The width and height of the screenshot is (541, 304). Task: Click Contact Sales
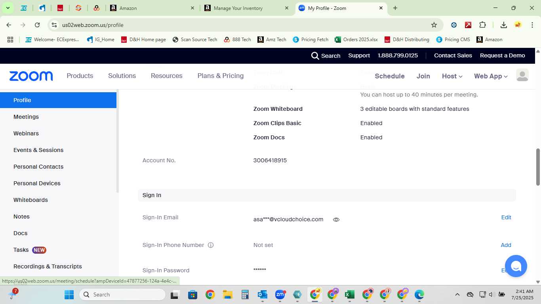click(x=453, y=55)
